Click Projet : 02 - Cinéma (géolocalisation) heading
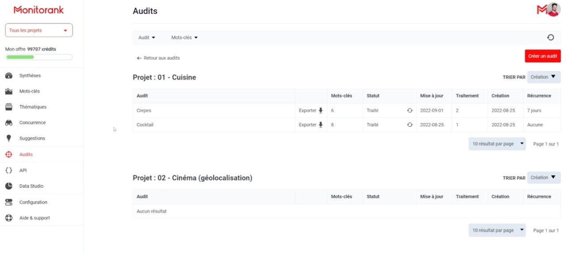 coord(193,178)
